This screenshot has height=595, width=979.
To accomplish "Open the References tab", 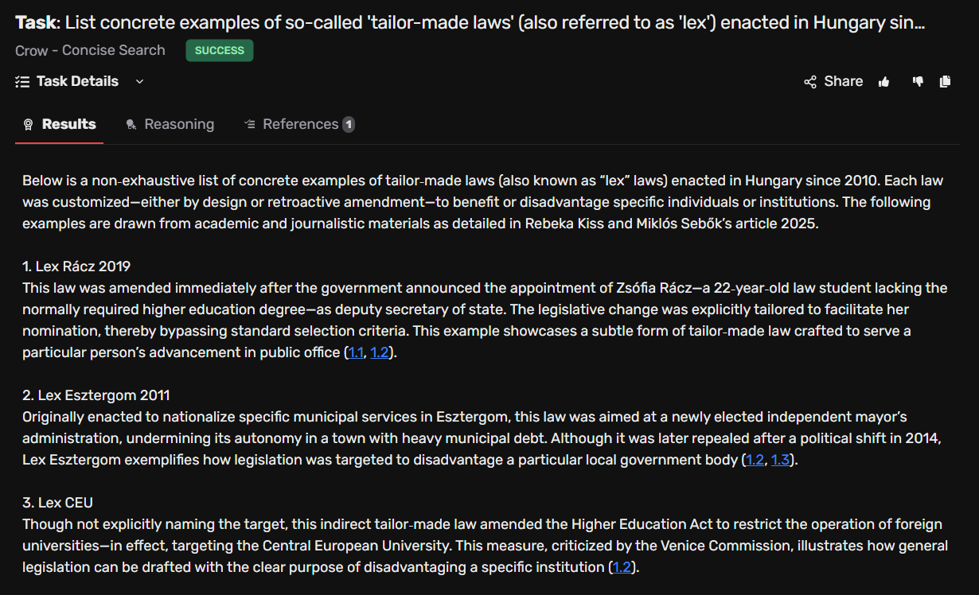I will coord(299,124).
